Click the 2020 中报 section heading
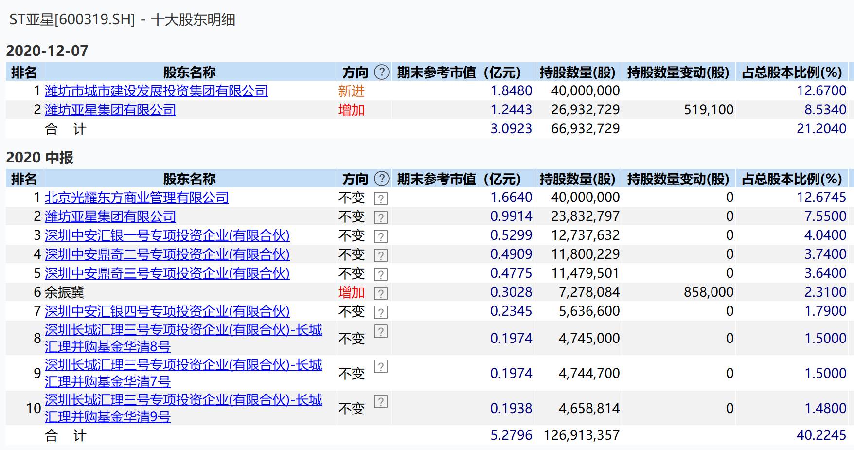 40,158
